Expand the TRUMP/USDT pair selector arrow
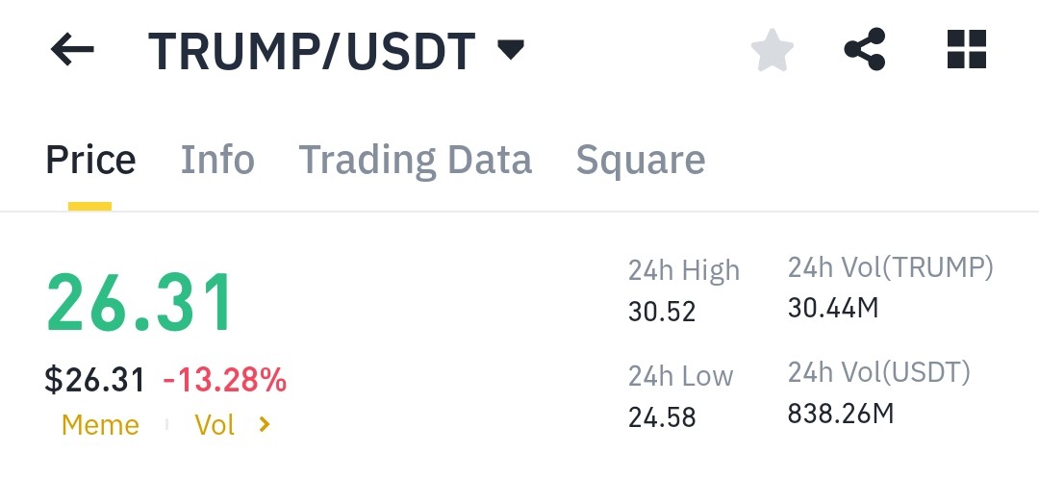 [x=511, y=50]
